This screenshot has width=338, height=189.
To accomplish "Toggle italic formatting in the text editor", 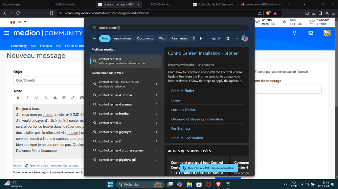I will (27, 98).
